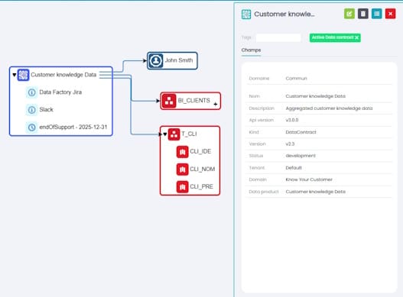Select the T_CLI label
The image size is (403, 297).
pyautogui.click(x=189, y=134)
